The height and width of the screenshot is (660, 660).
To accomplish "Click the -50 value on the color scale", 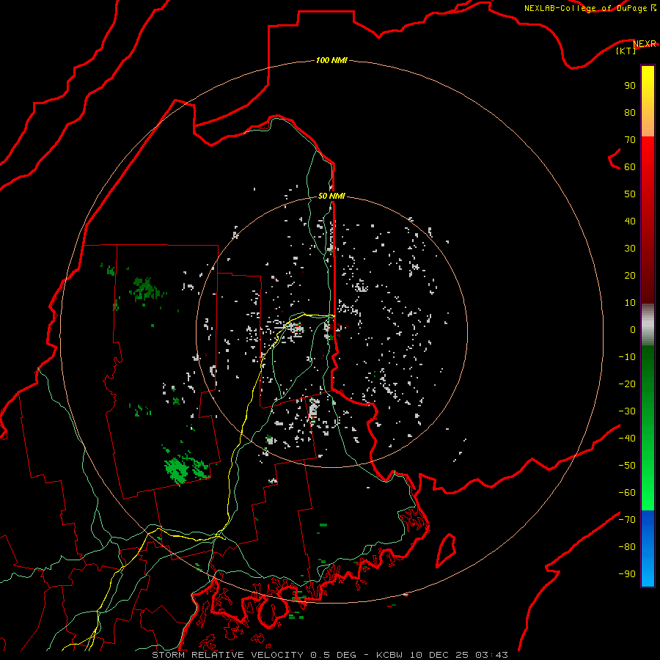I will [x=627, y=465].
